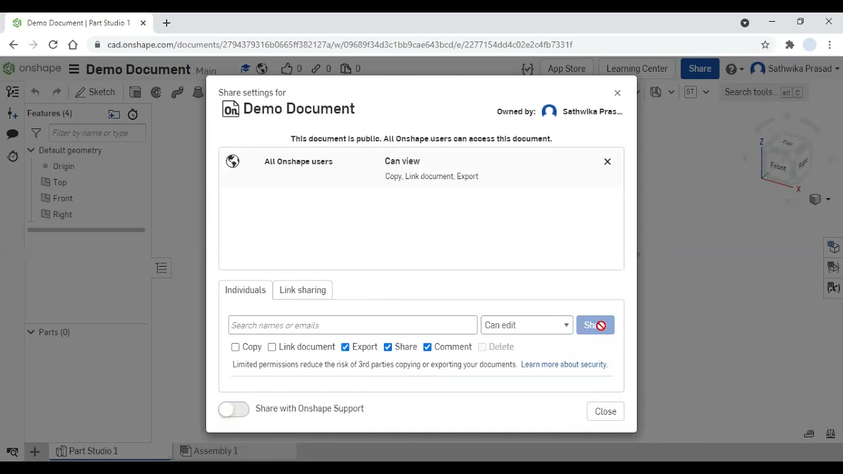Image resolution: width=843 pixels, height=474 pixels.
Task: Click the insert configuration icon in left sidebar
Action: coord(12,113)
